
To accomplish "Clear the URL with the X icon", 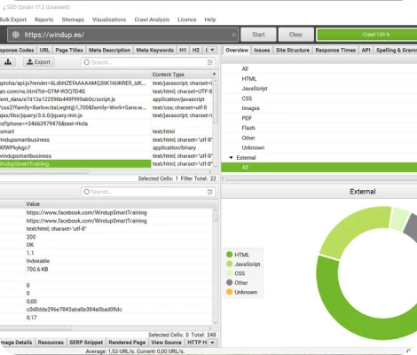I will click(x=233, y=35).
